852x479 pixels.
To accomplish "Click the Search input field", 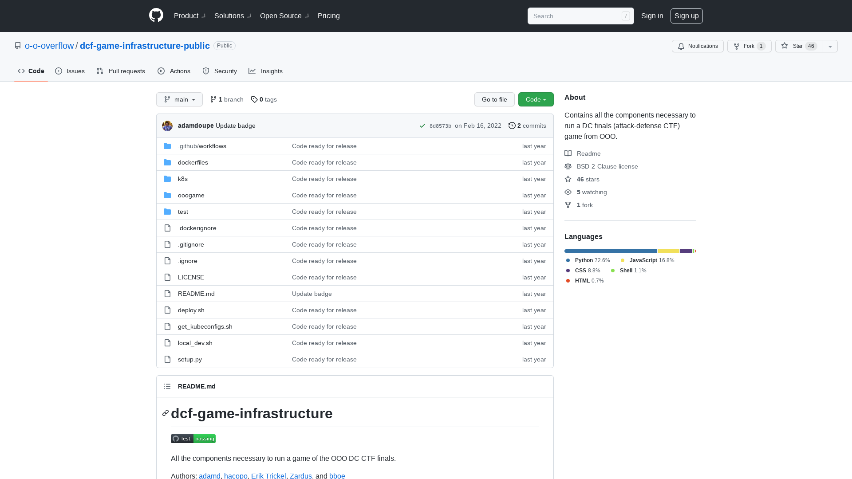I will click(x=580, y=16).
